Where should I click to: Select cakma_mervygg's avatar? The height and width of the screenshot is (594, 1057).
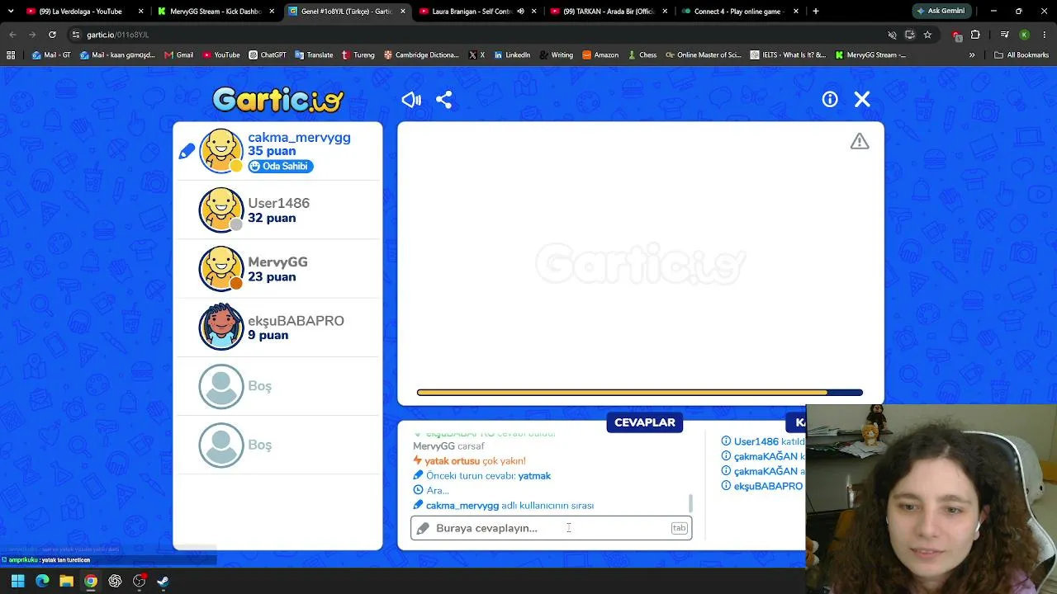tap(221, 151)
